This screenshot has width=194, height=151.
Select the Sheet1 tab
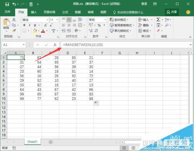coord(32,142)
